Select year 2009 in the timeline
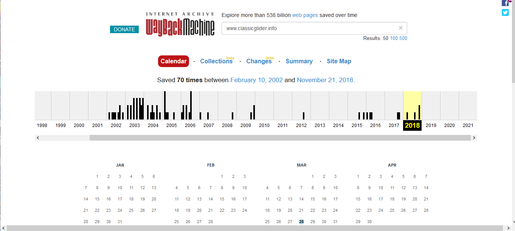The width and height of the screenshot is (515, 231). click(x=246, y=125)
